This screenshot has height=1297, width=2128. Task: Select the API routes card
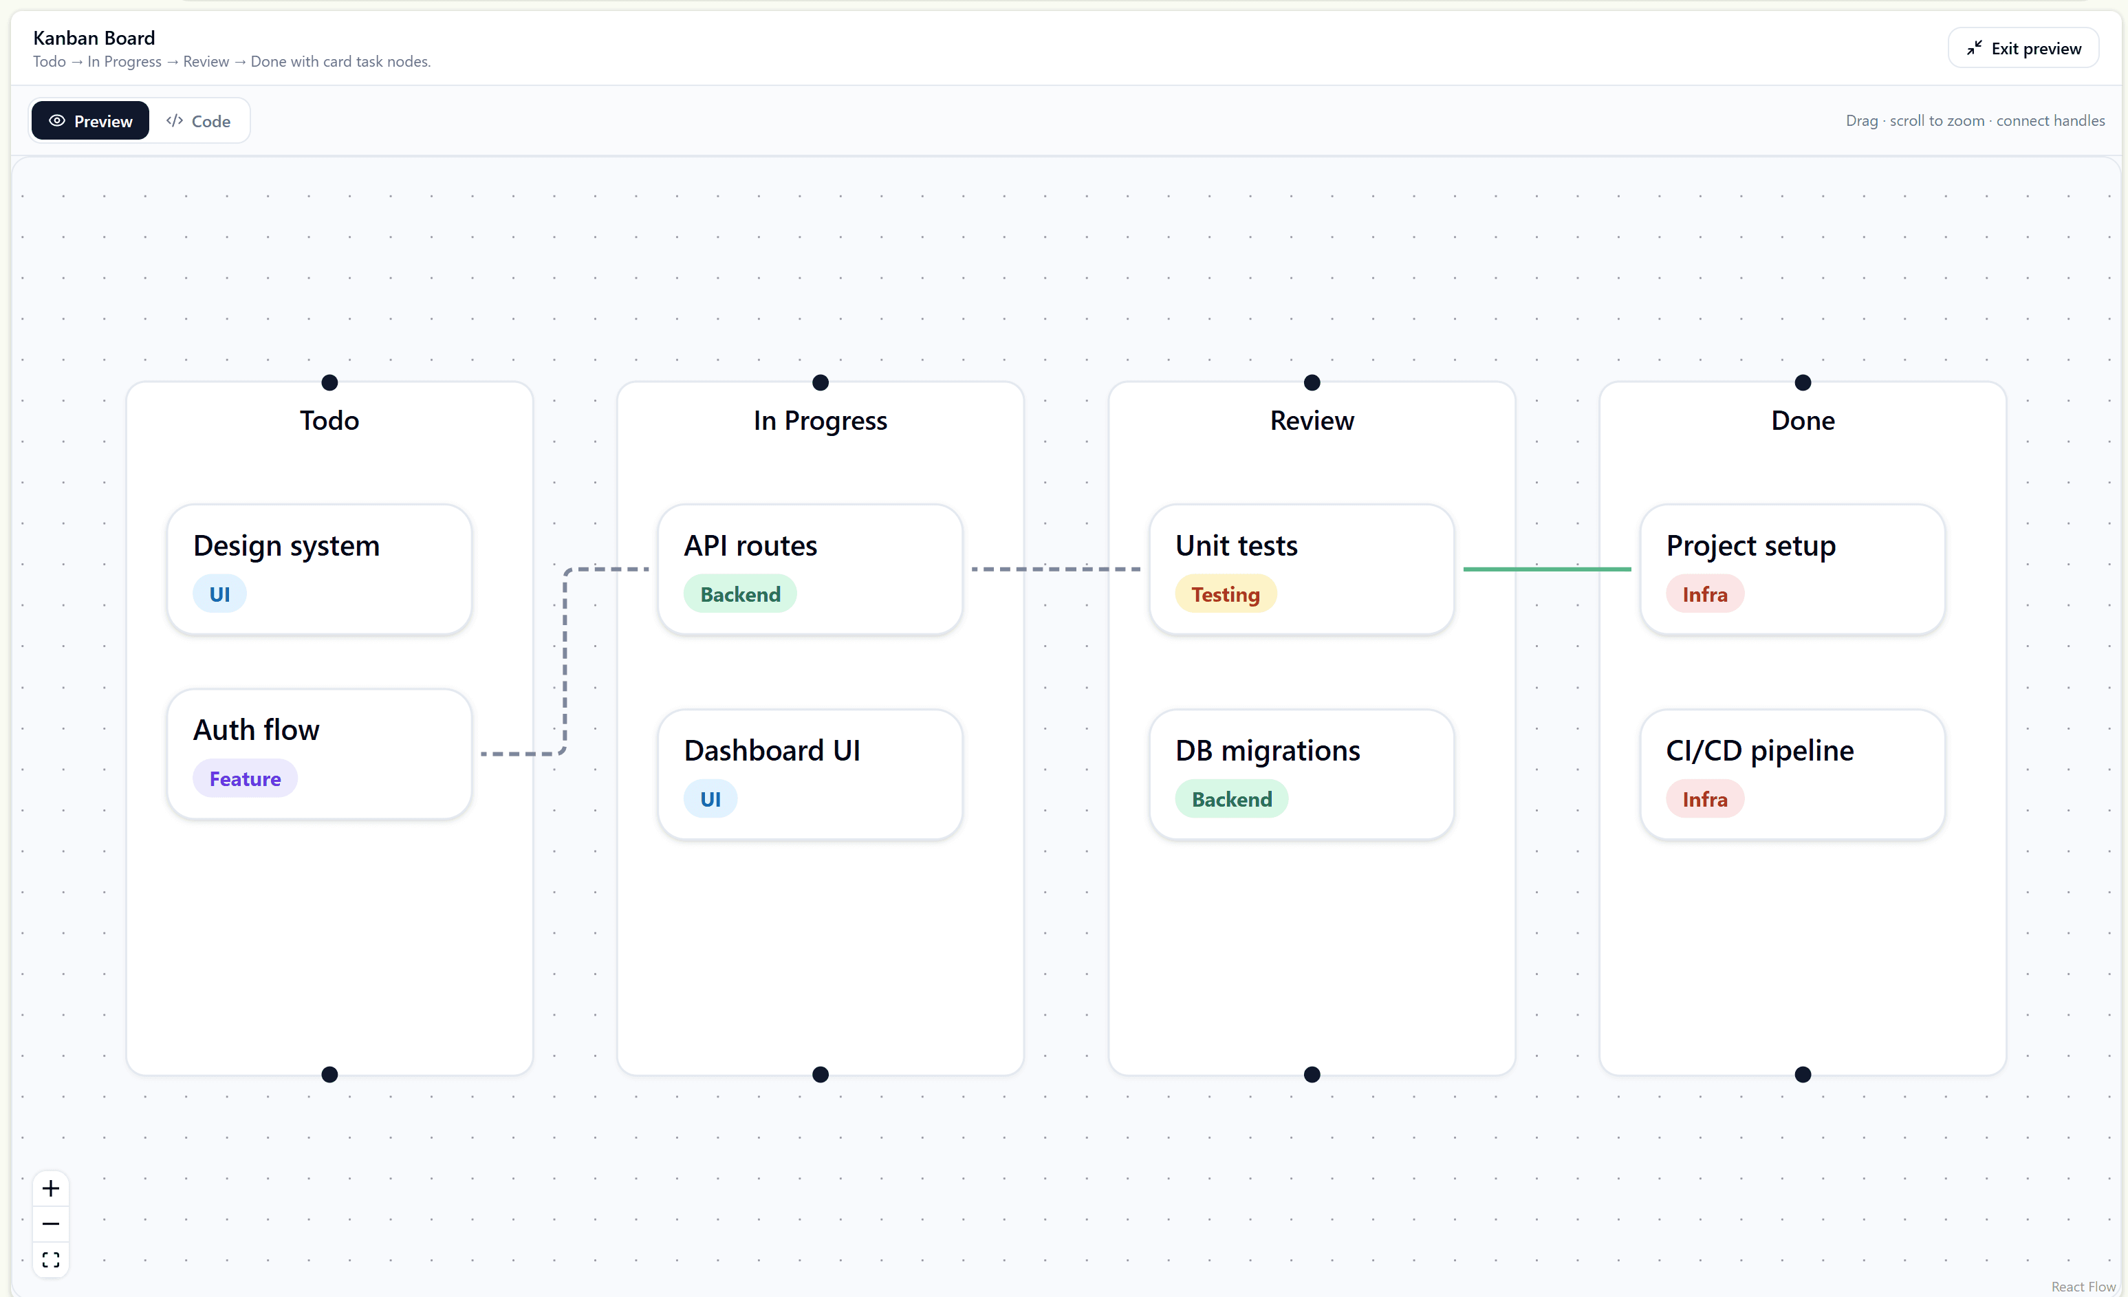click(x=810, y=569)
